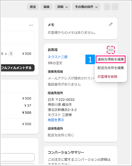Click フルフィルメントする button
The image size is (132, 166).
pos(18,68)
